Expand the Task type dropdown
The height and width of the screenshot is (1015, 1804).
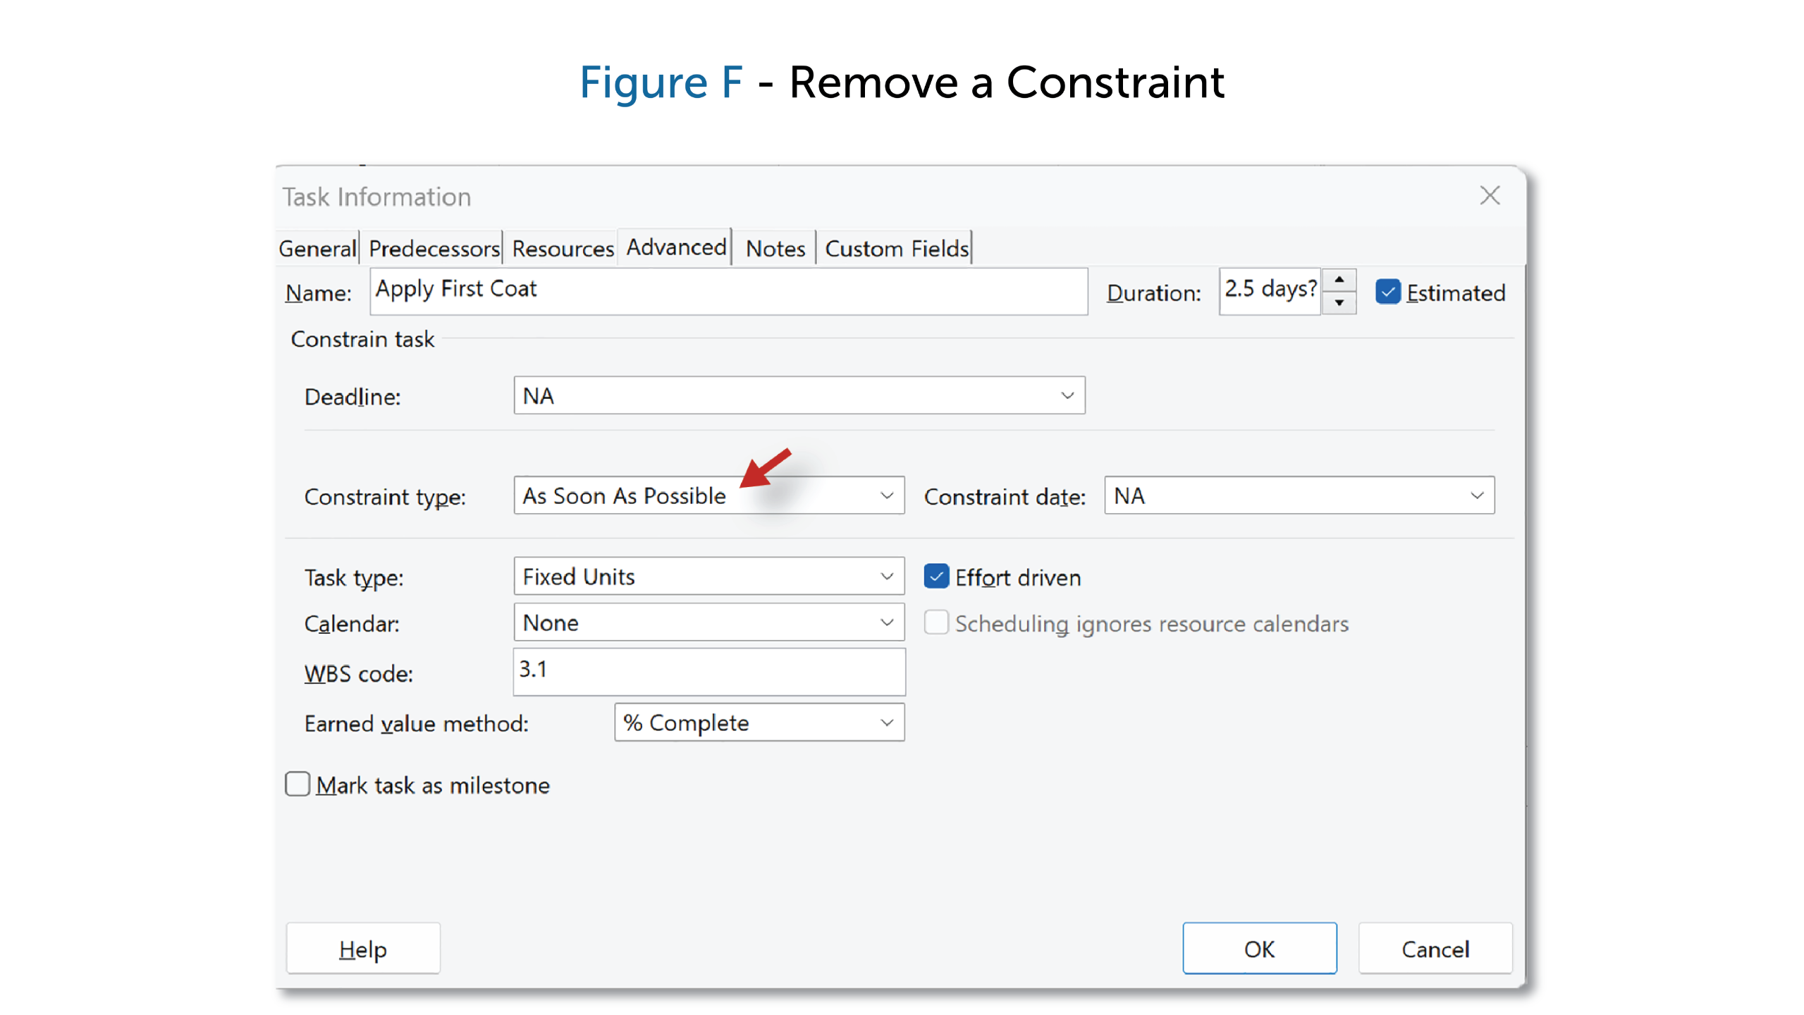(x=886, y=577)
